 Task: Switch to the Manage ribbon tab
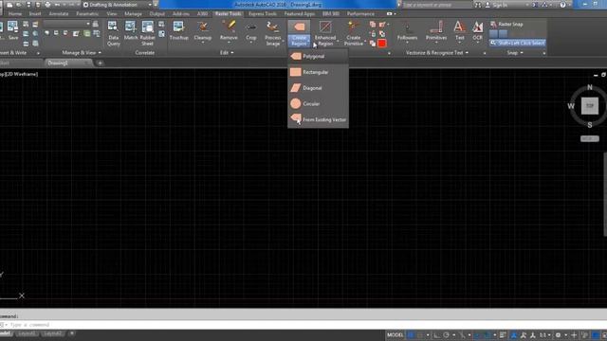tap(133, 13)
